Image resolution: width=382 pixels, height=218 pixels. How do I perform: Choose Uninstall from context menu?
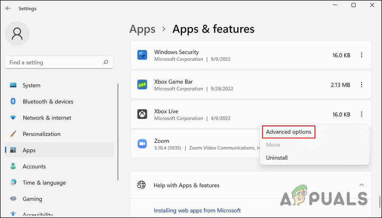click(277, 158)
